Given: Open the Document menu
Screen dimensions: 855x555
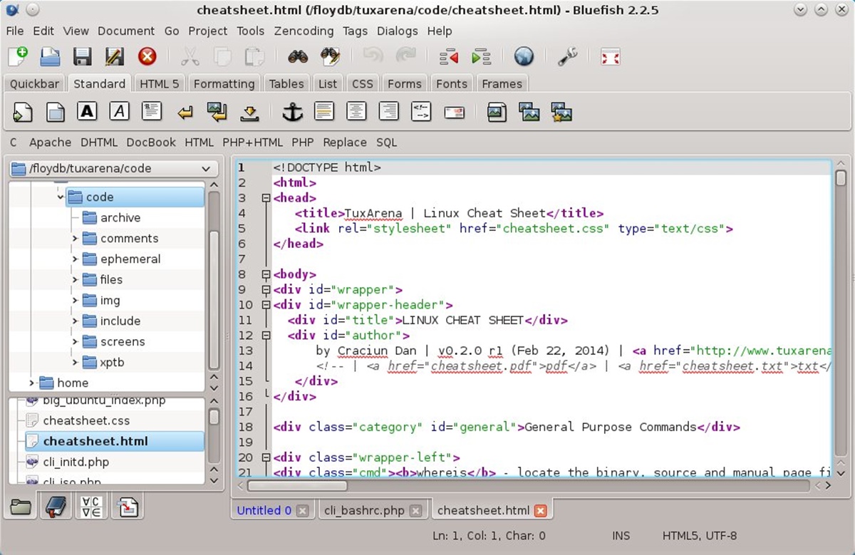Looking at the screenshot, I should pyautogui.click(x=126, y=31).
